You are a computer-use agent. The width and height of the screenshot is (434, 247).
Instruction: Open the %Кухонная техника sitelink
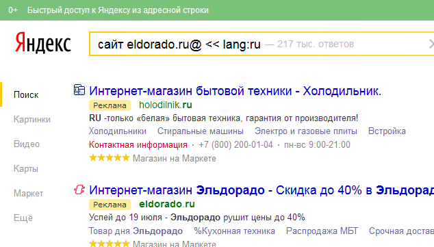234,231
